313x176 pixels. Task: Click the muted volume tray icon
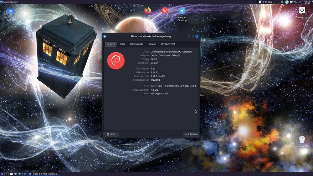[300, 2]
